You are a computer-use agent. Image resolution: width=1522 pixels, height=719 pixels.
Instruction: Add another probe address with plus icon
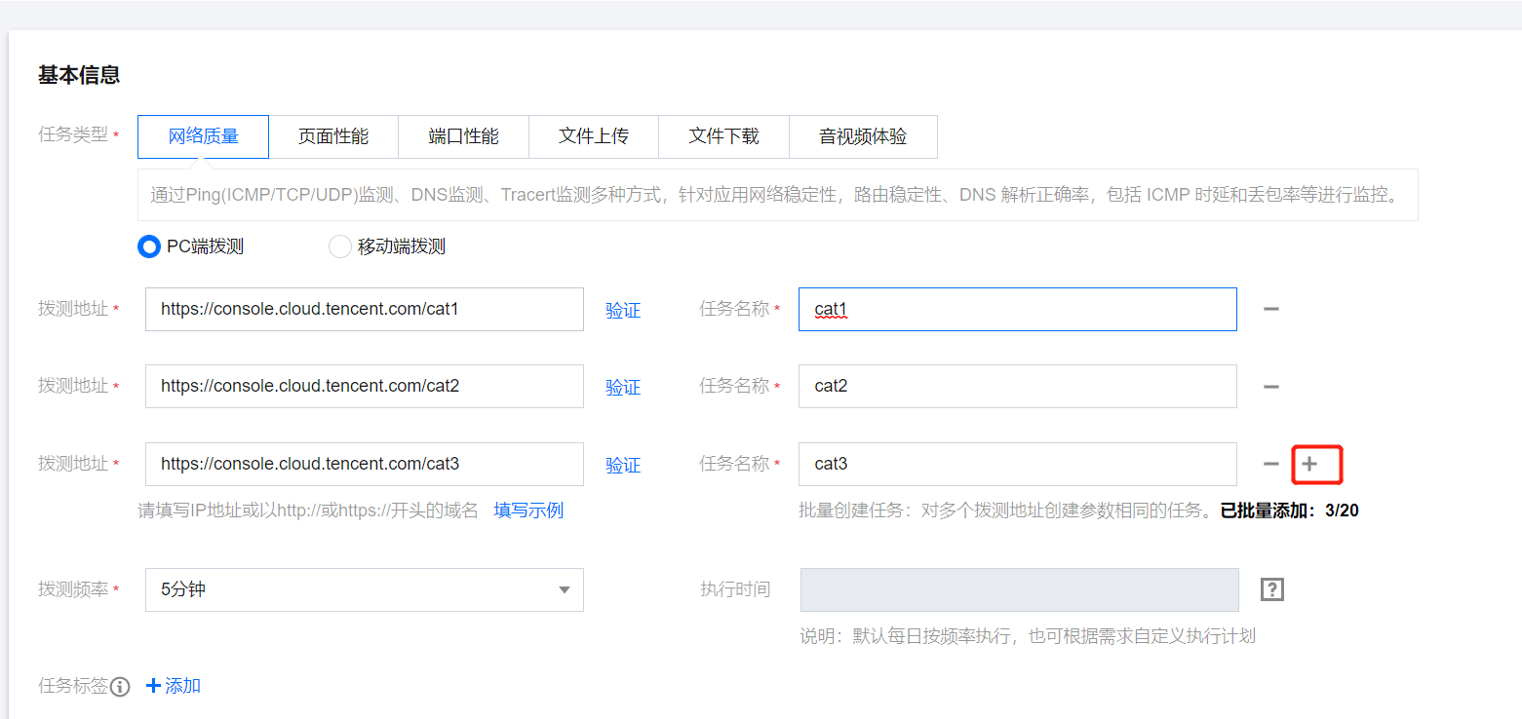(1309, 464)
